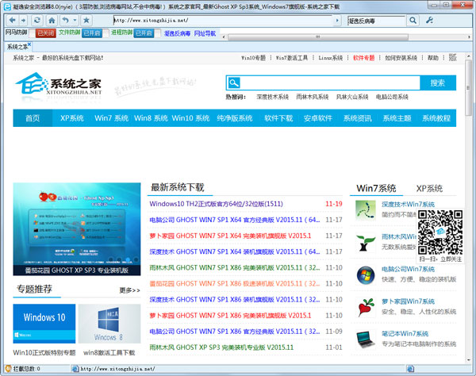
Task: Open Win10 系统 in site navigation bar
Action: [x=192, y=118]
